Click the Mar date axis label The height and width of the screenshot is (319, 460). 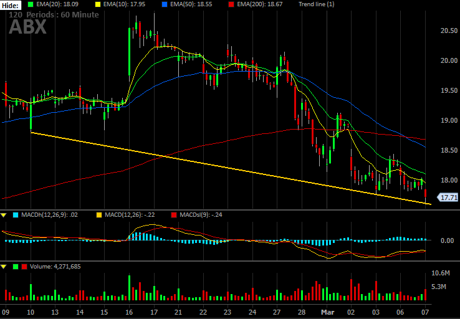tap(327, 312)
